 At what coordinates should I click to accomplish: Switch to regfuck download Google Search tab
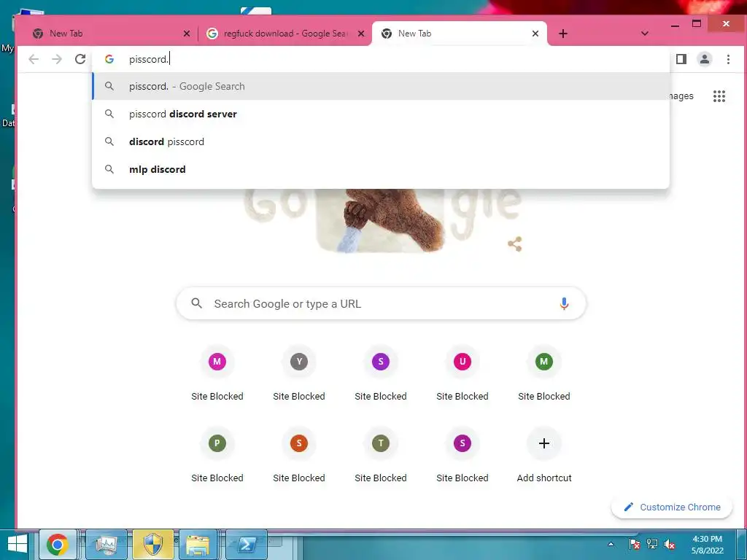click(285, 34)
